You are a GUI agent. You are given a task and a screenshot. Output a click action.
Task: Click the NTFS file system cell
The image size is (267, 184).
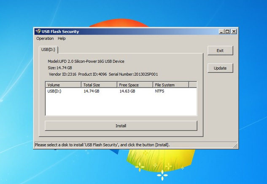[x=159, y=91]
